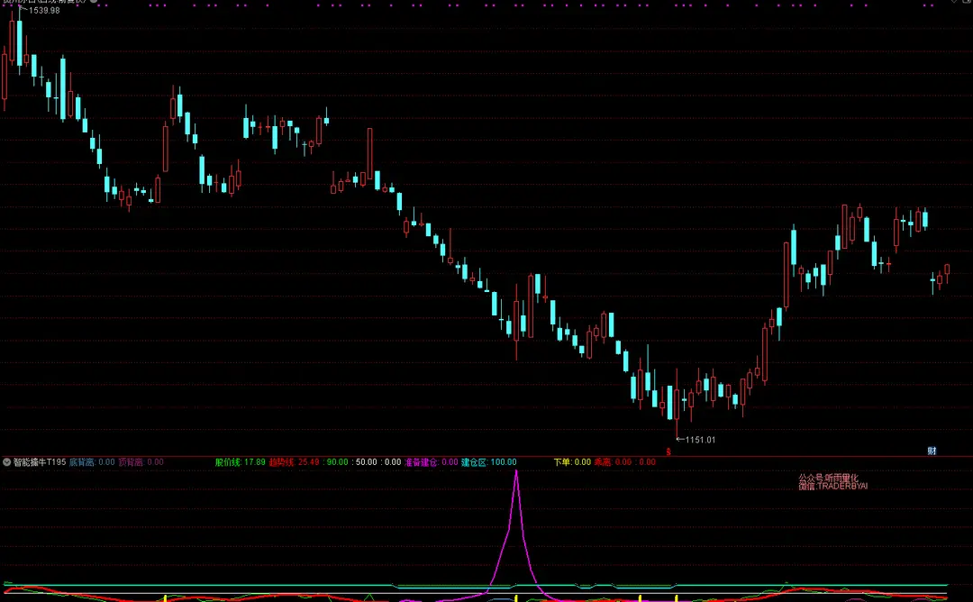The height and width of the screenshot is (602, 973).
Task: Click the 1539.98 high price label
Action: [x=44, y=11]
